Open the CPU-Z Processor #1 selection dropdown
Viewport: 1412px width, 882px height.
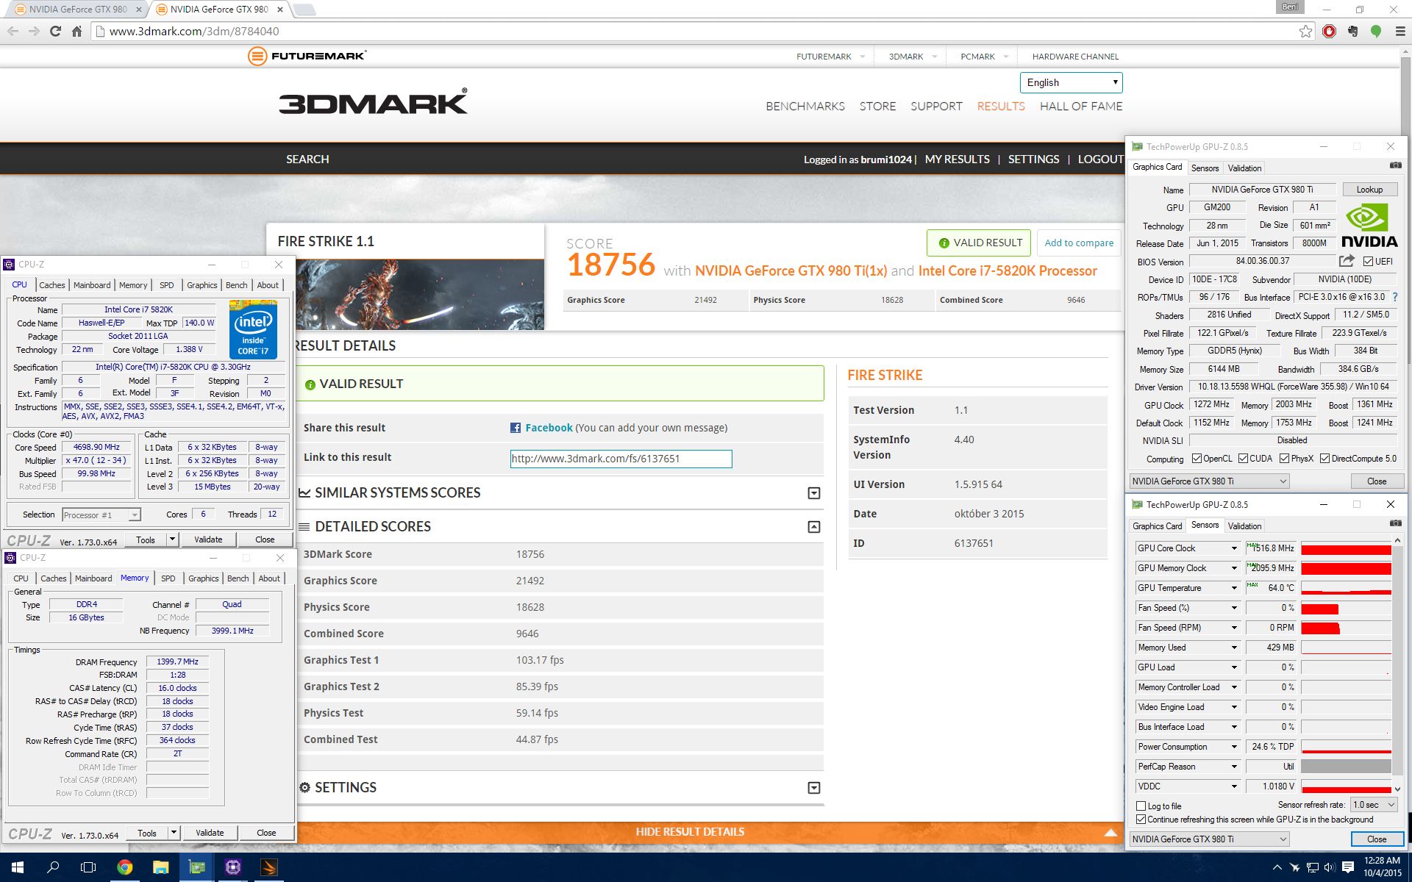tap(101, 515)
